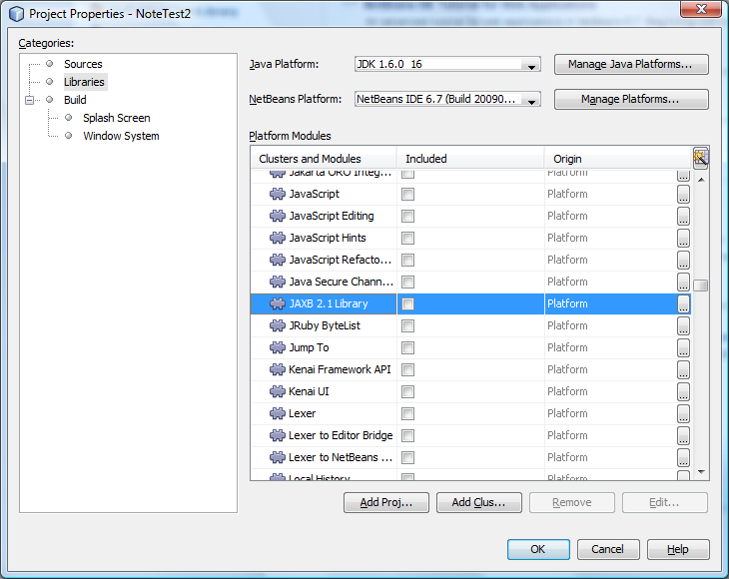Open ellipsis button in JavaScript row

pos(683,195)
